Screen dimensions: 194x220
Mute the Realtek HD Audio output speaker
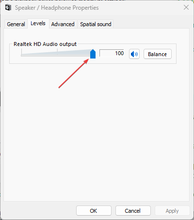134,54
